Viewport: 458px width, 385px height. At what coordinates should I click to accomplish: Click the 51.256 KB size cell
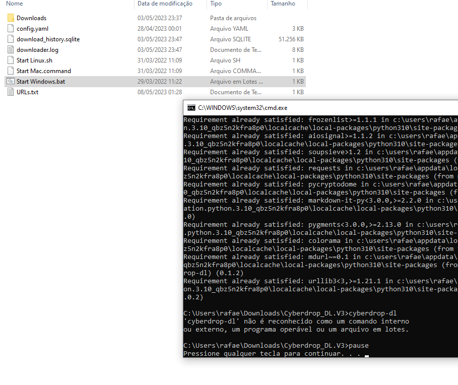point(291,39)
